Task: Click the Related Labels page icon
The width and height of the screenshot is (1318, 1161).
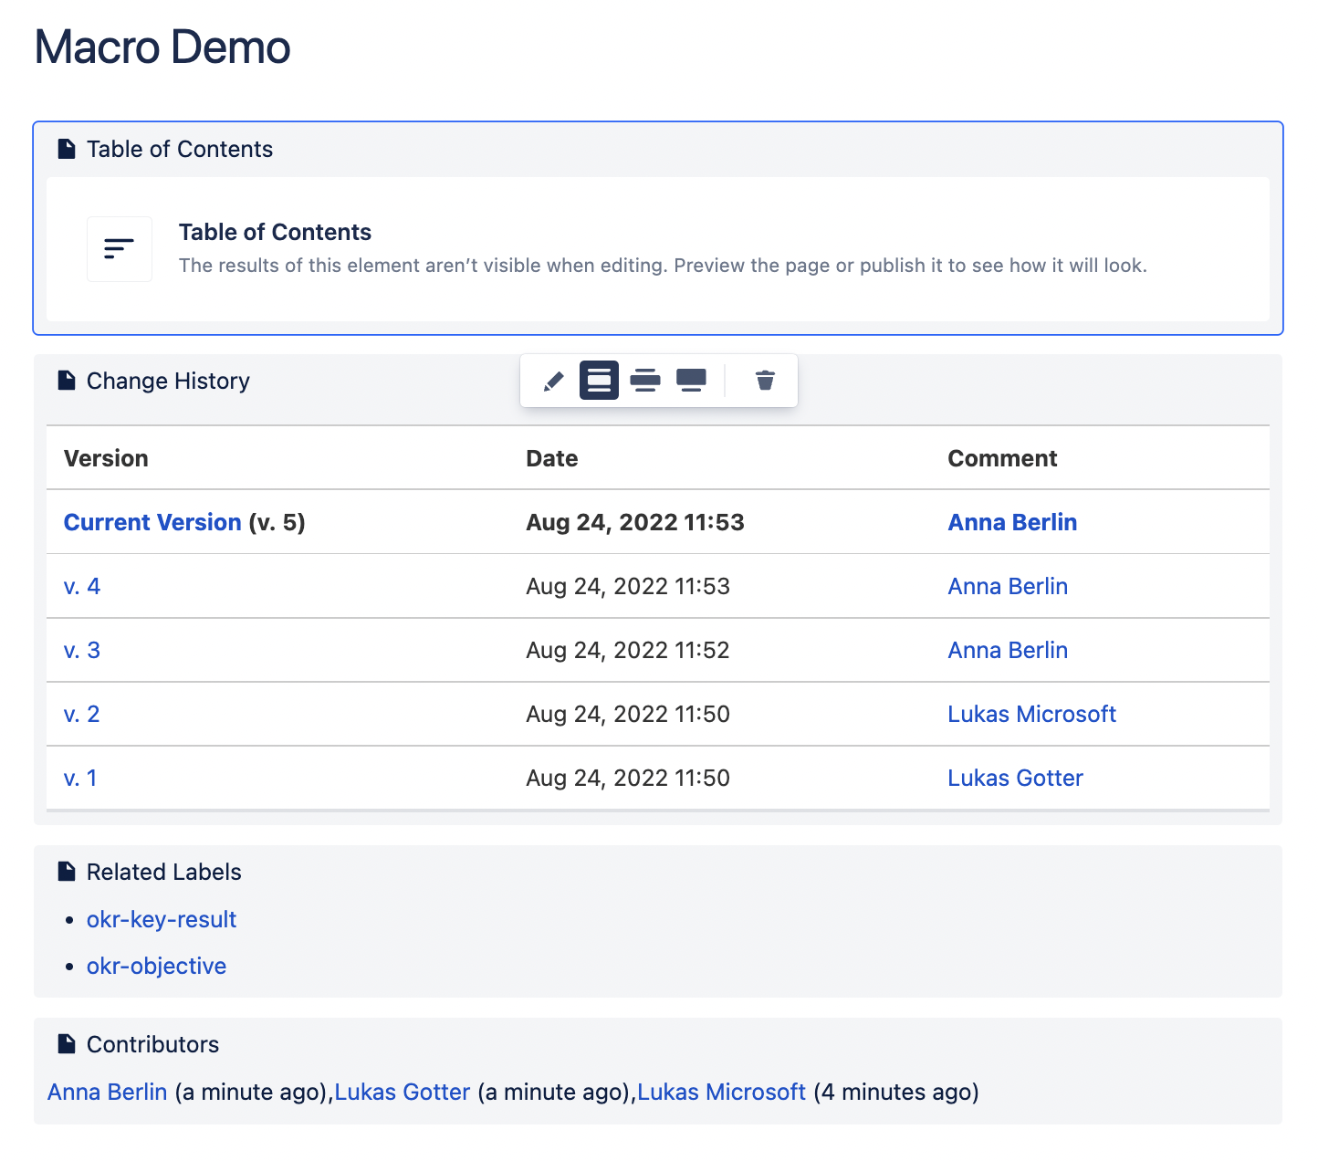Action: click(x=67, y=871)
